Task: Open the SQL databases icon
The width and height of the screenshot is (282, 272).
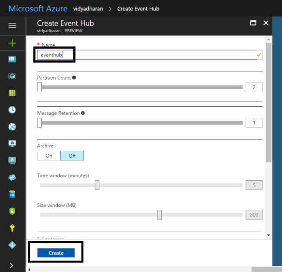Action: pyautogui.click(x=12, y=194)
